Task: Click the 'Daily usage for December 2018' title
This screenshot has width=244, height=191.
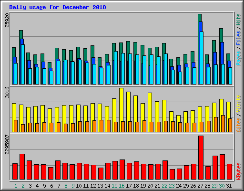Action: [58, 7]
